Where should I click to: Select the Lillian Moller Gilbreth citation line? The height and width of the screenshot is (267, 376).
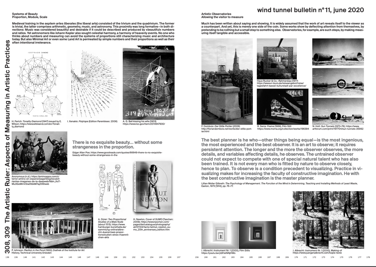(279, 184)
